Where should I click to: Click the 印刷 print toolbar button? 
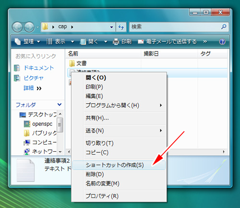point(122,42)
